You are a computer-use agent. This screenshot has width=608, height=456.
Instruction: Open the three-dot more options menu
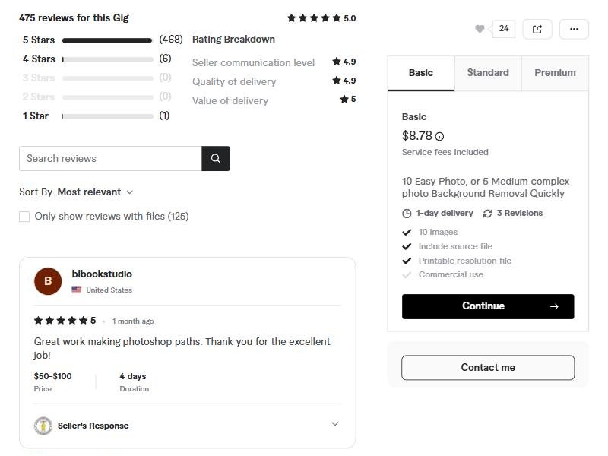[x=574, y=29]
